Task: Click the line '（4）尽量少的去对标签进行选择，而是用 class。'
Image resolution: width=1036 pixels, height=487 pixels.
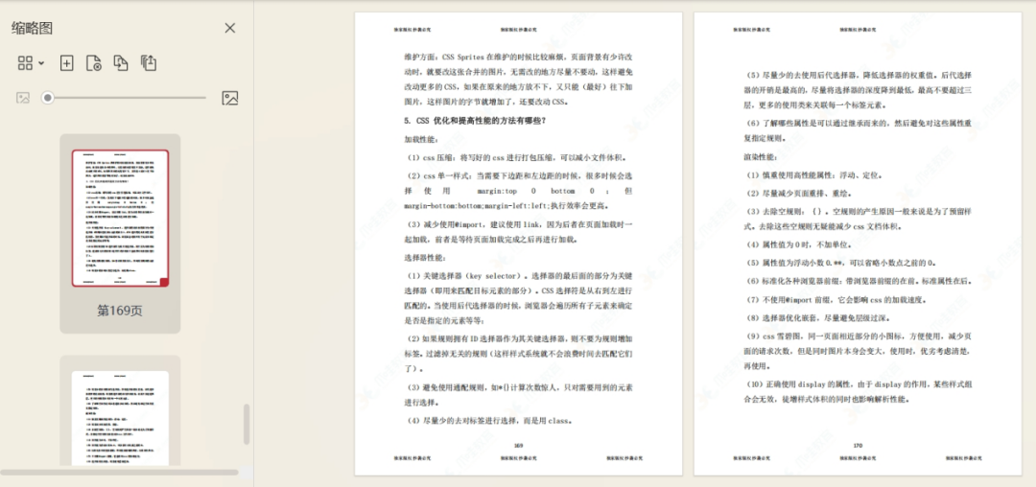Action: pos(488,420)
